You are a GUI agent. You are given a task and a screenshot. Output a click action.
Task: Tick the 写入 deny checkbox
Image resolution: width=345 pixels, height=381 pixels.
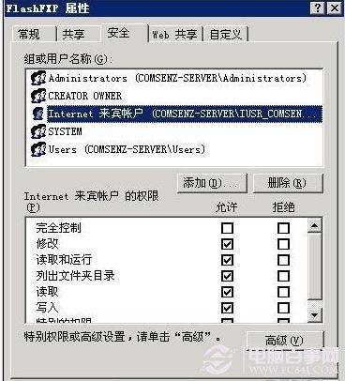click(283, 308)
